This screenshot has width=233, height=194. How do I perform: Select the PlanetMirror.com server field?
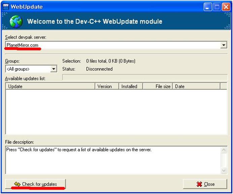coord(116,45)
